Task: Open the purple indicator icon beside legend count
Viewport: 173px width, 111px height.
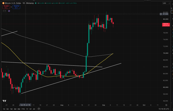Action: click(x=9, y=11)
